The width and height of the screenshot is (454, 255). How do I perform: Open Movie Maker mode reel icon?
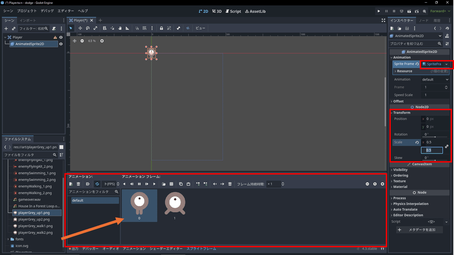tap(424, 11)
